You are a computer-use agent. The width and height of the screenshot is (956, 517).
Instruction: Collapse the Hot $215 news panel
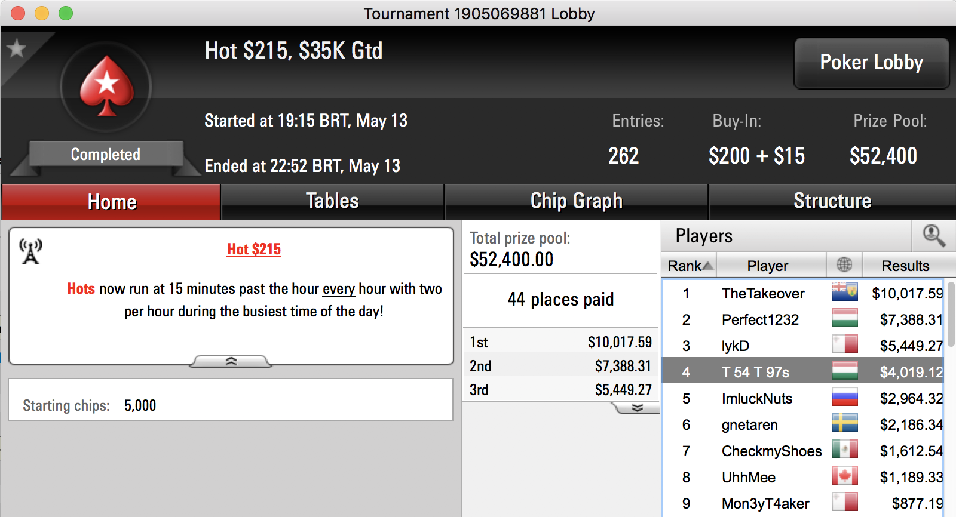click(231, 361)
